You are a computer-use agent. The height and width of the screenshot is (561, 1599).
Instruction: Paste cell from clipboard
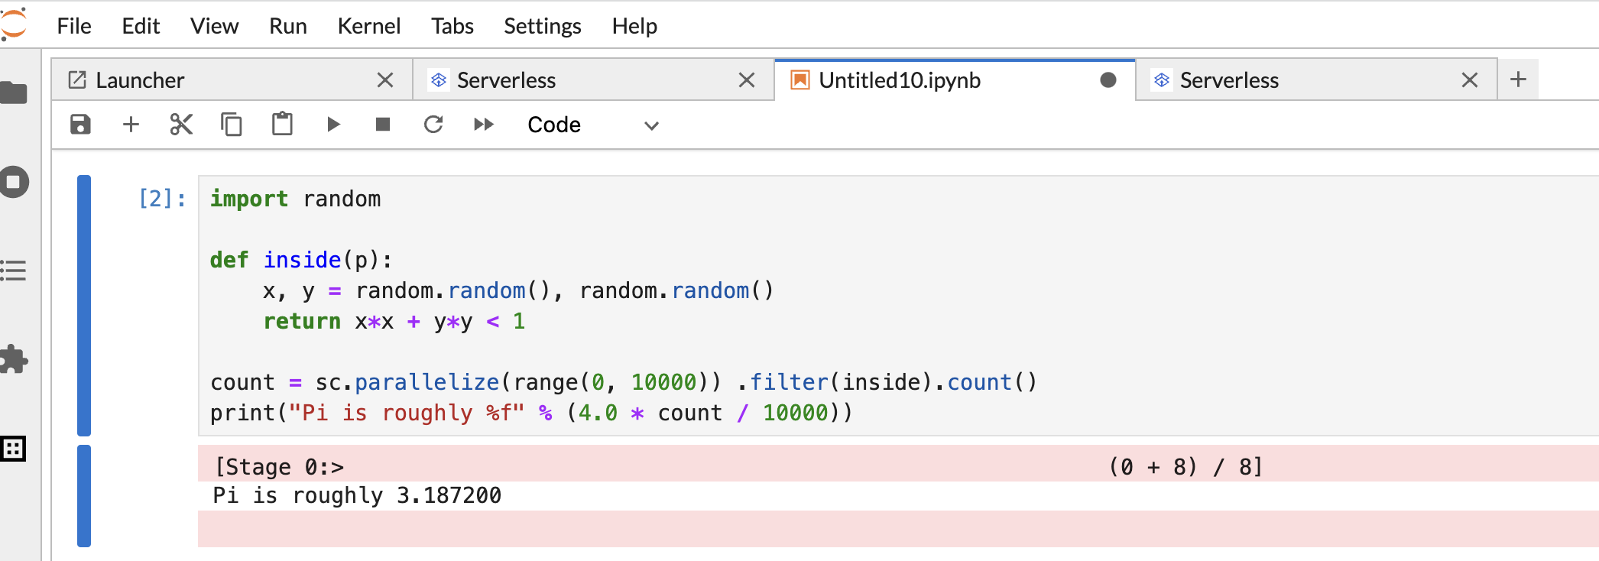(x=282, y=125)
